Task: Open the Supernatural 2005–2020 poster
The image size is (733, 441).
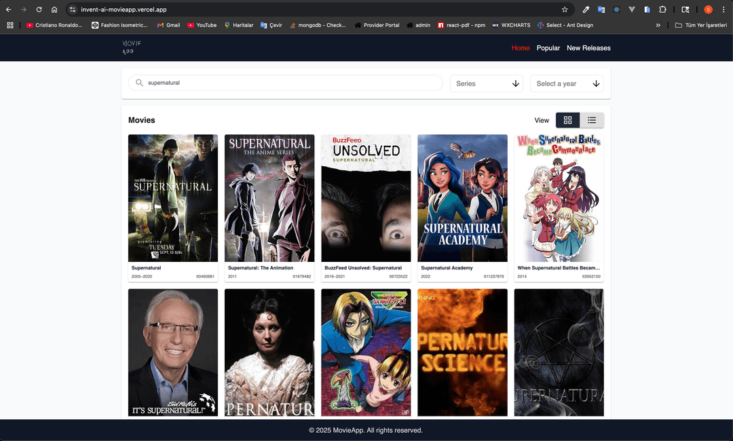Action: coord(173,198)
